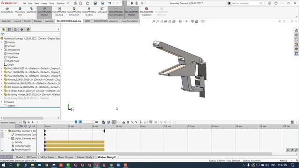
Task: Expand the Mates folder
Action: 2,102
